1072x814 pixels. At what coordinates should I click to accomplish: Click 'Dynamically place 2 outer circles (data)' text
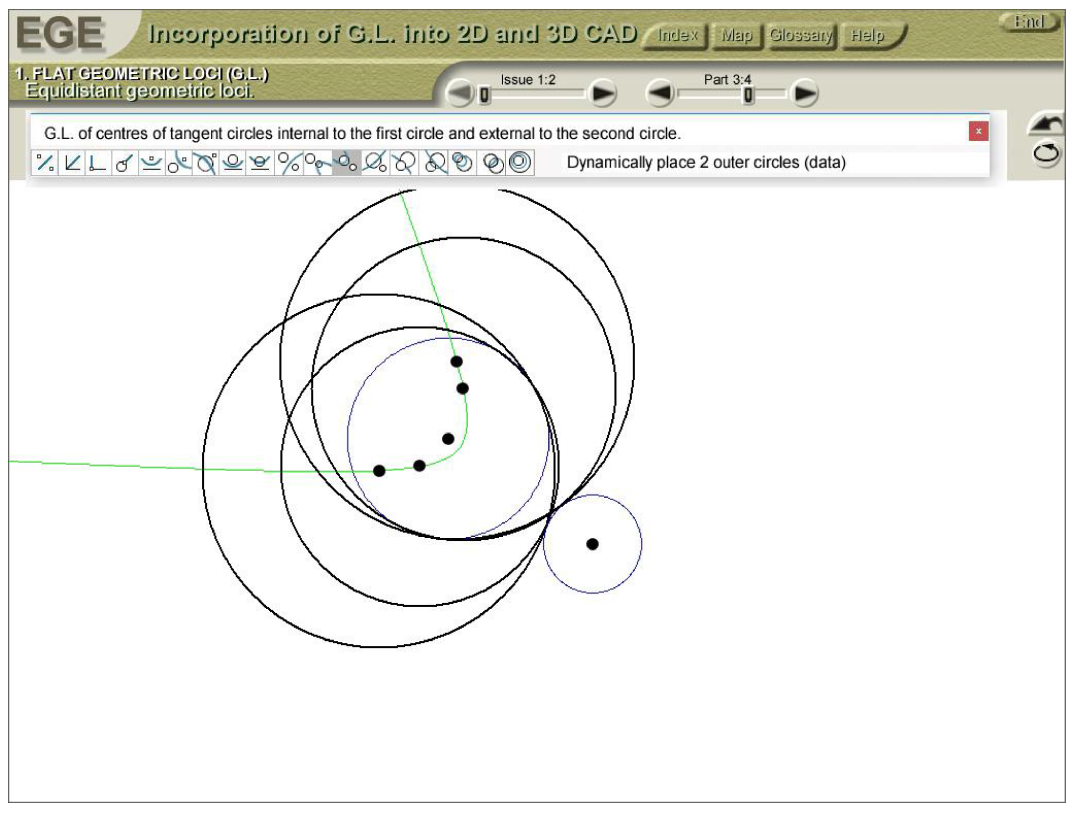click(706, 162)
